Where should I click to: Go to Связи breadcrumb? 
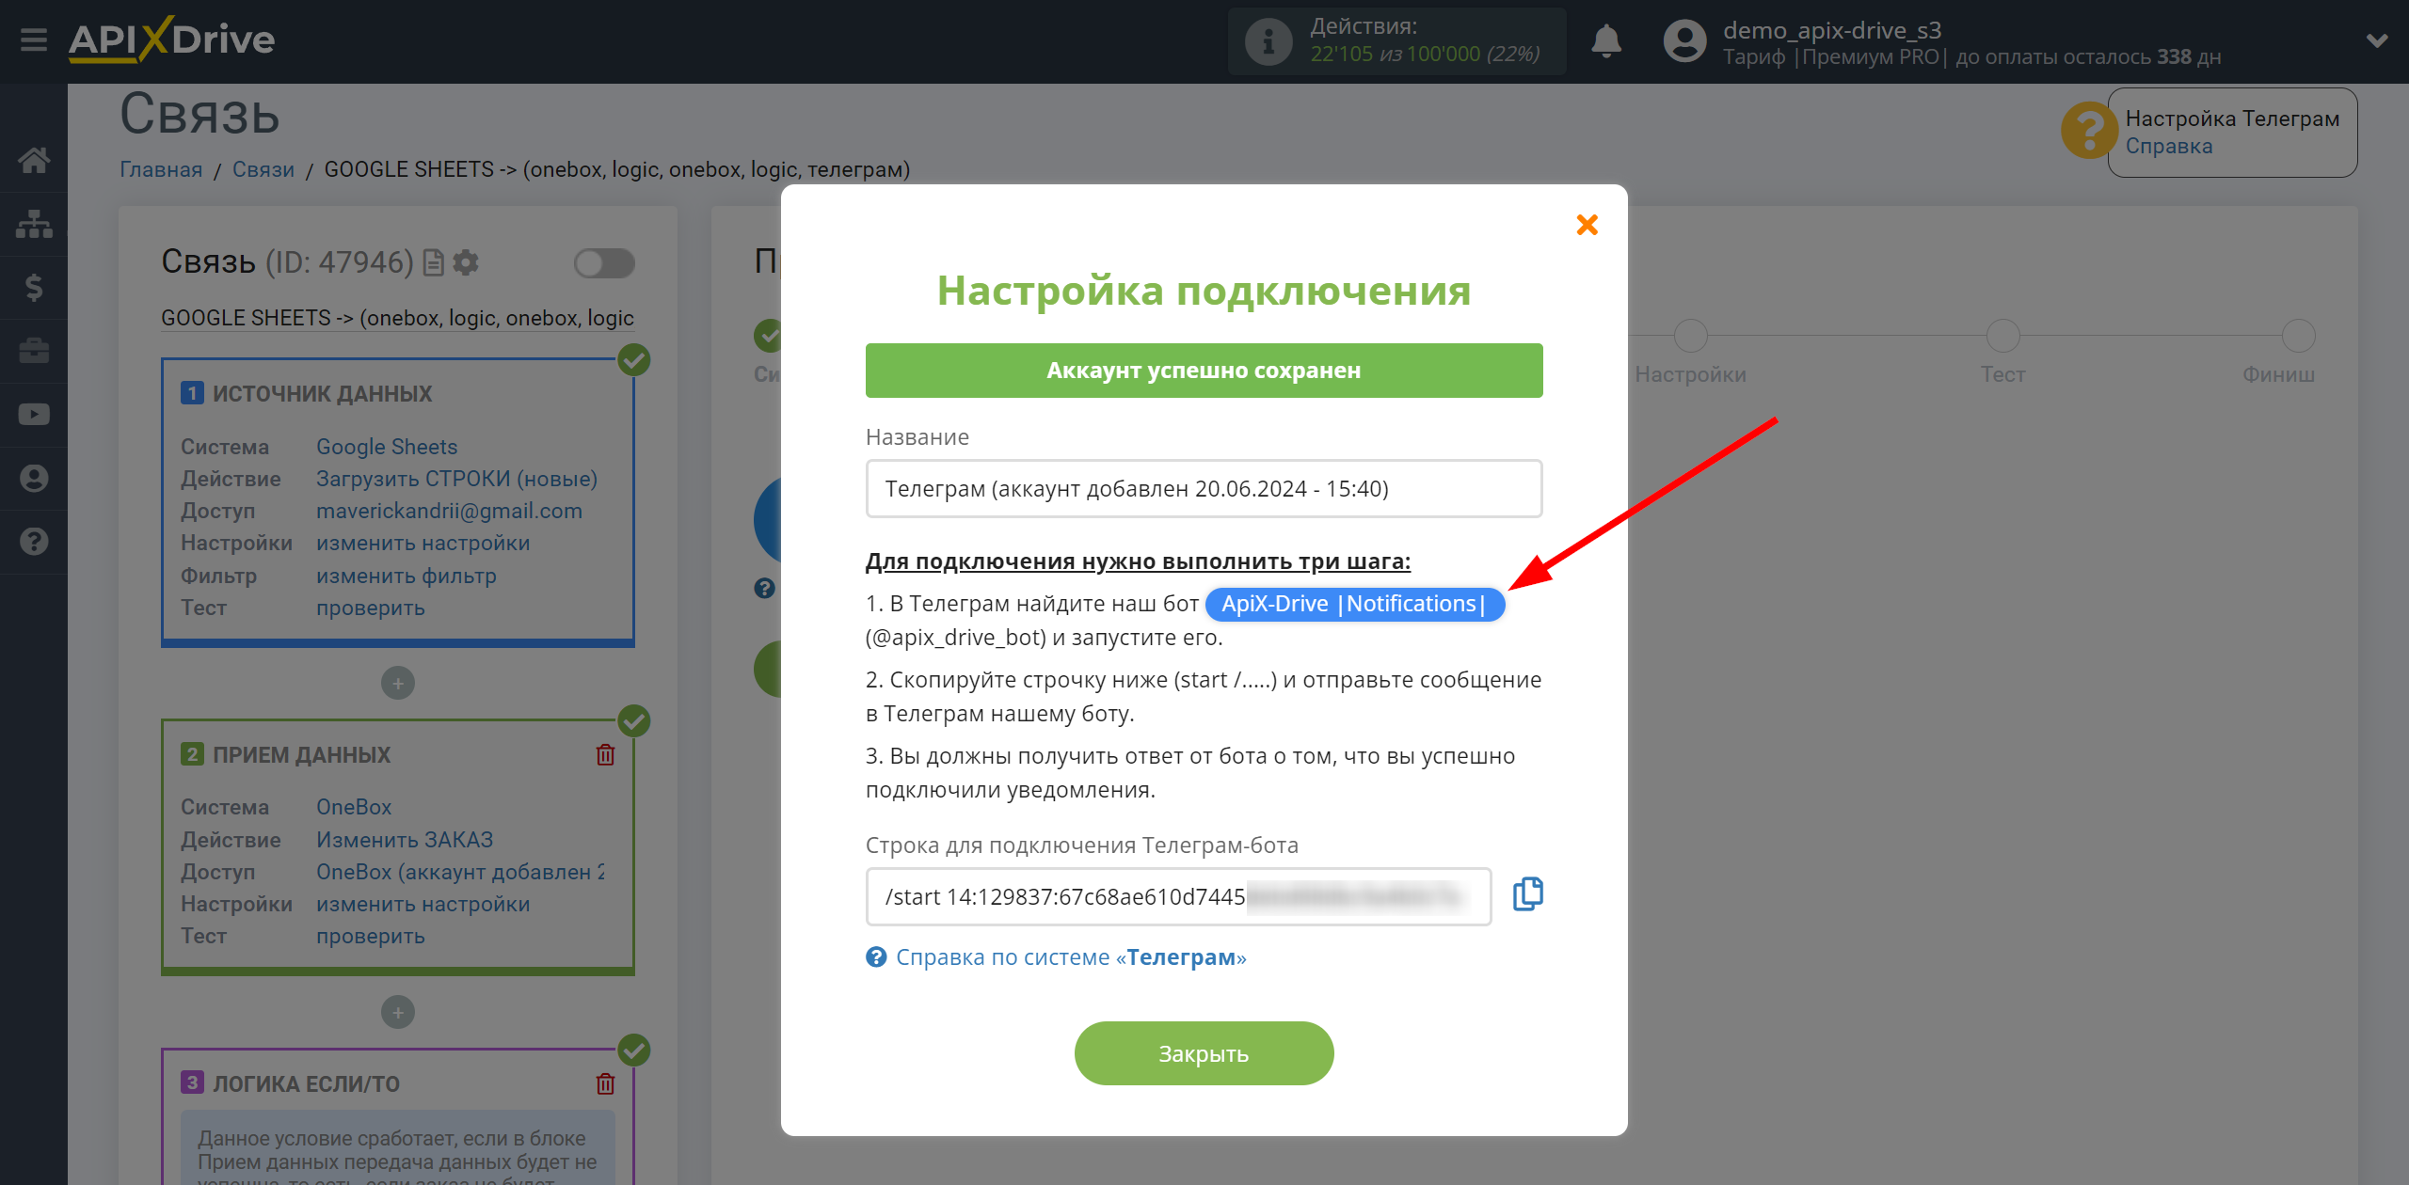click(x=263, y=169)
